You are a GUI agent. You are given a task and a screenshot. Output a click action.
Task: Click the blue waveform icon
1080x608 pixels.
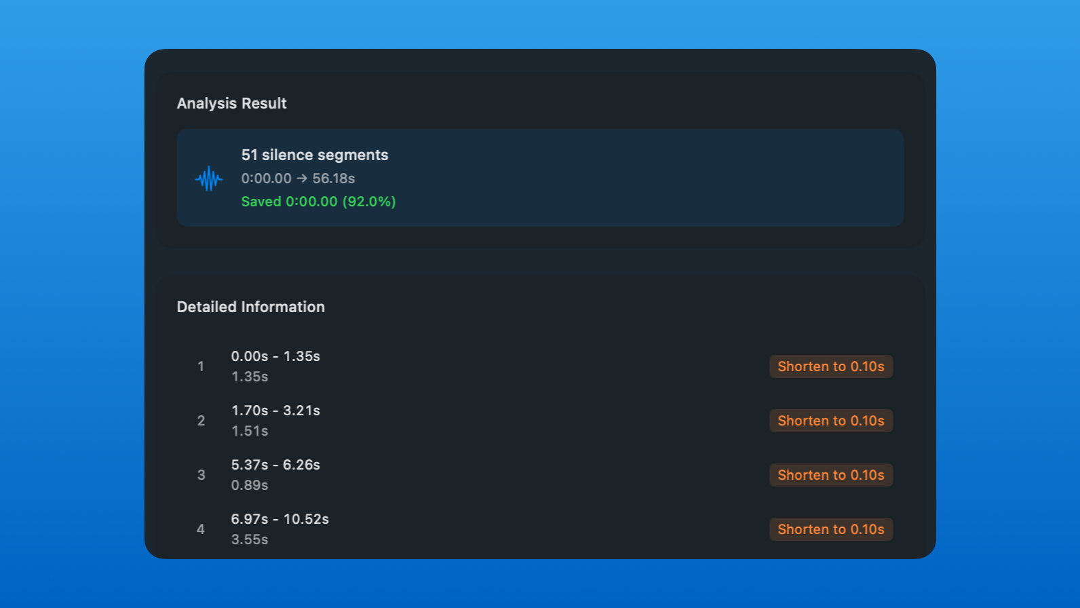pyautogui.click(x=209, y=178)
